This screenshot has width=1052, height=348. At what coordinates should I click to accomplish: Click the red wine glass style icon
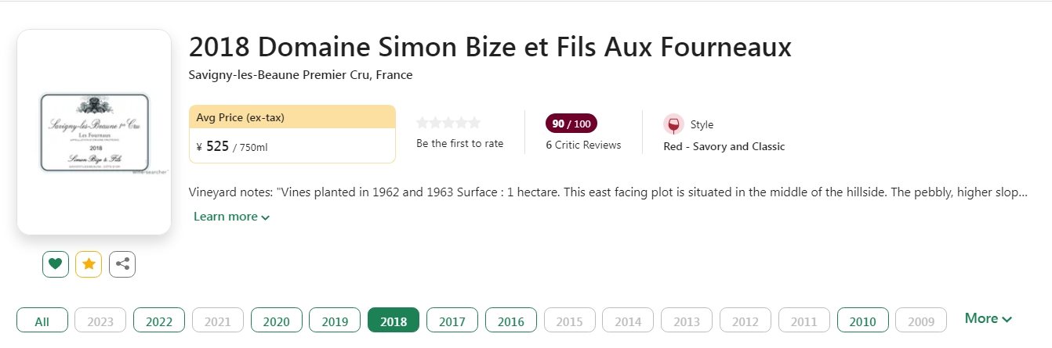[x=673, y=124]
